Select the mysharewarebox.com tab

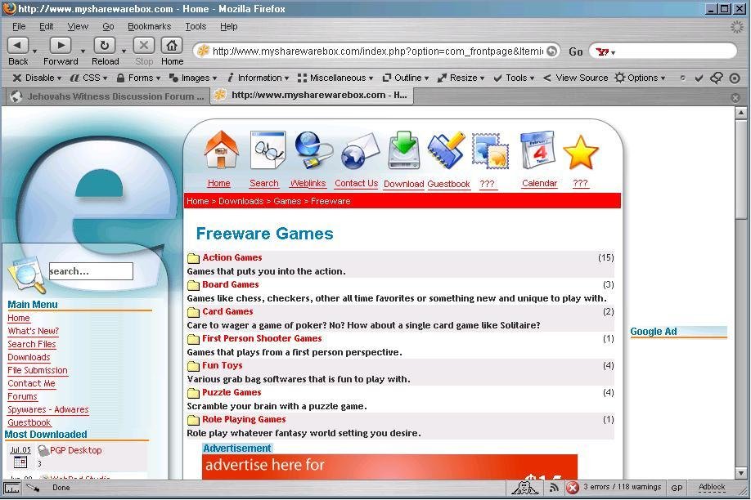313,96
